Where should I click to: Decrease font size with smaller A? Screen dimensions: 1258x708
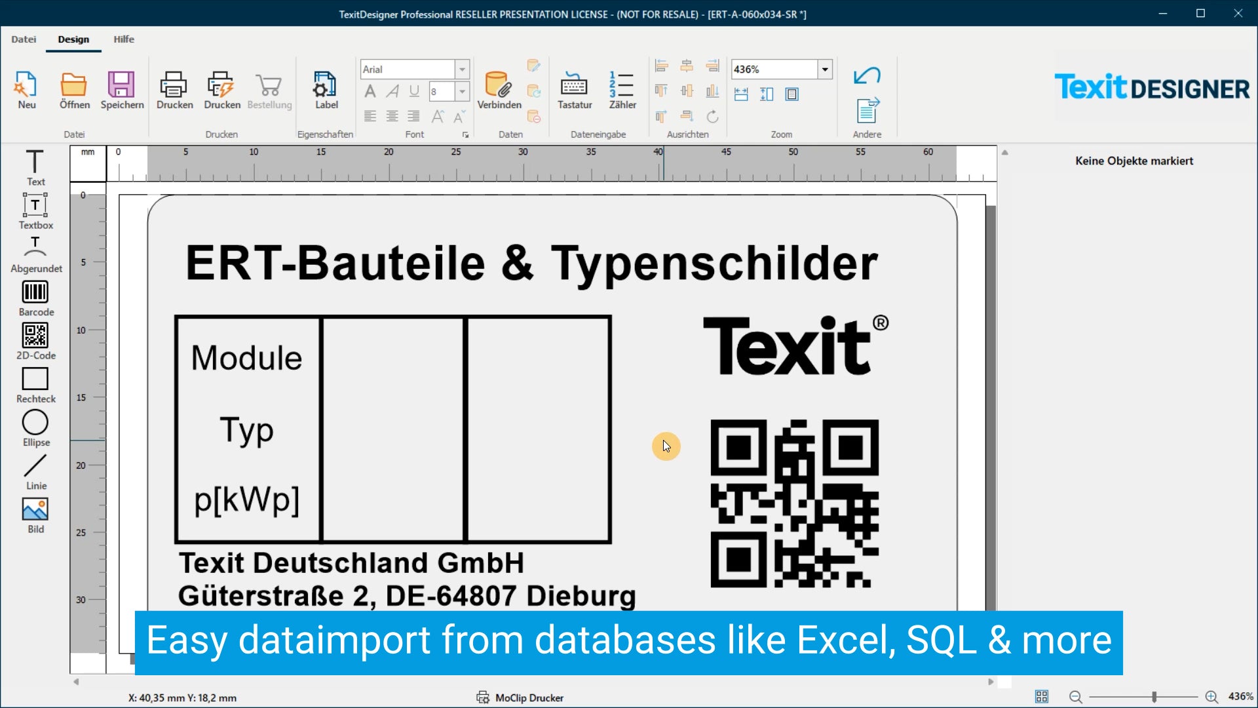[459, 116]
